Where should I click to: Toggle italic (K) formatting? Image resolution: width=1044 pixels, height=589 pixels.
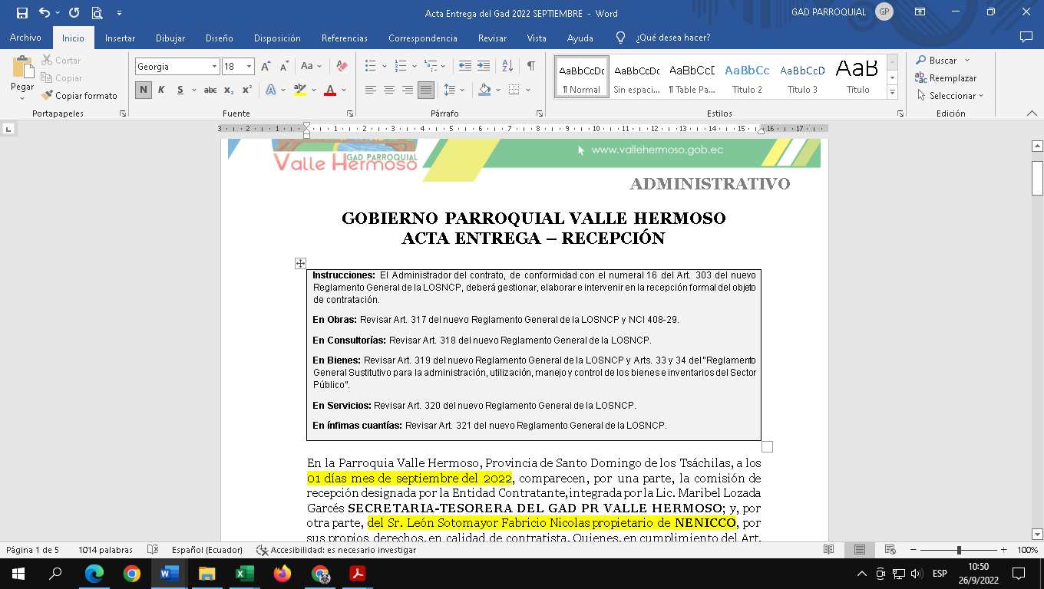(x=161, y=90)
